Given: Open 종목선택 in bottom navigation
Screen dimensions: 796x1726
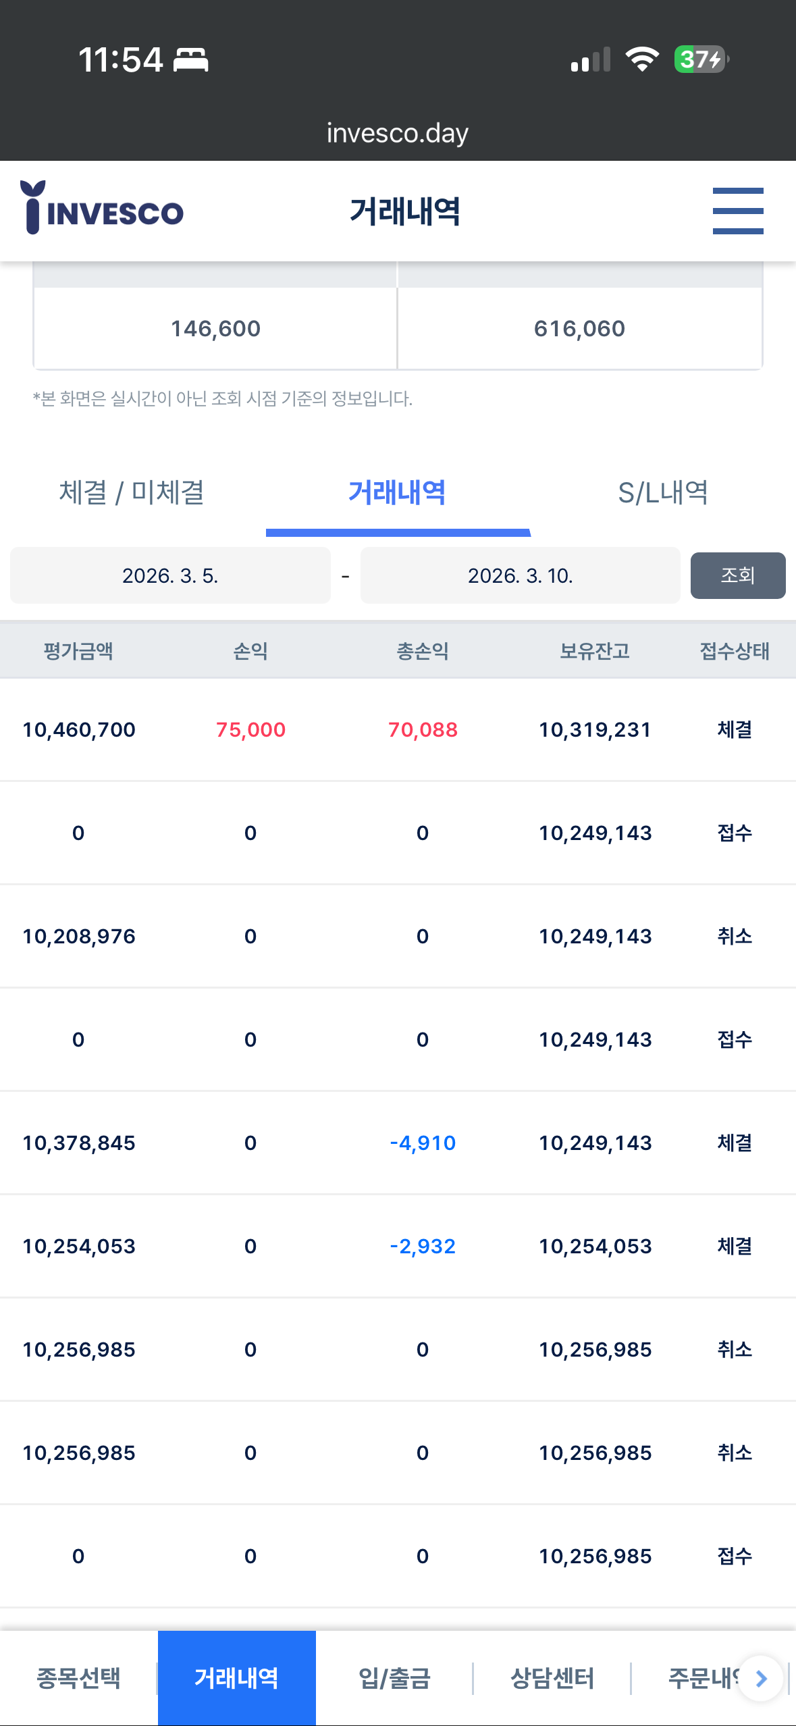Looking at the screenshot, I should 79,1678.
